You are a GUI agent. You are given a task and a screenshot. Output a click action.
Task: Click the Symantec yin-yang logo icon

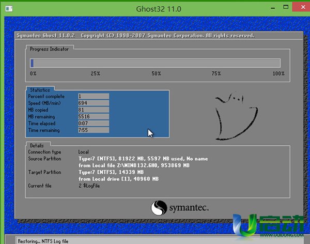point(159,208)
